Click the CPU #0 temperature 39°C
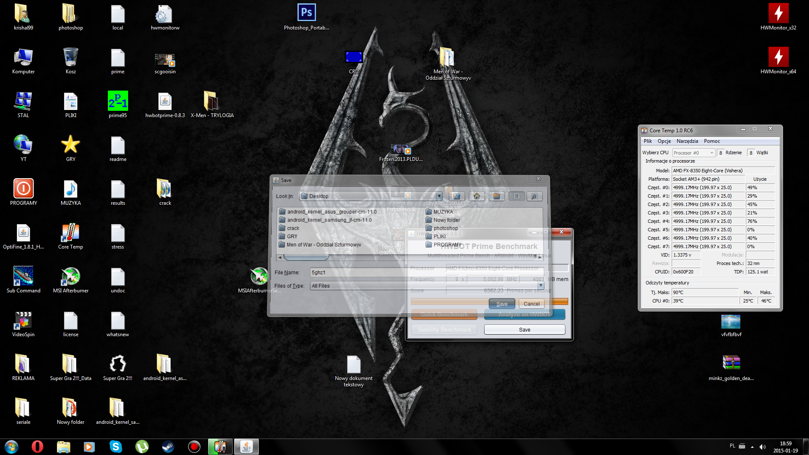The width and height of the screenshot is (809, 455). tap(705, 301)
